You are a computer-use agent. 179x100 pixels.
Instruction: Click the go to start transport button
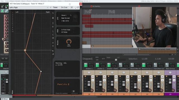pos(3,59)
